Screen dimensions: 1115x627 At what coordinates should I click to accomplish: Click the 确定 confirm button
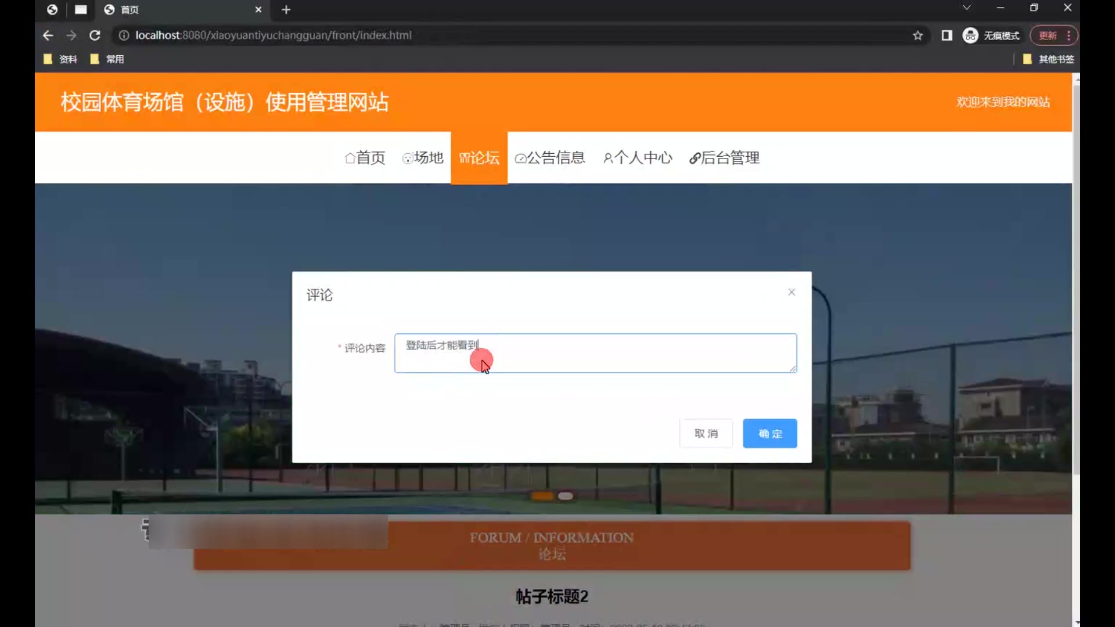769,434
